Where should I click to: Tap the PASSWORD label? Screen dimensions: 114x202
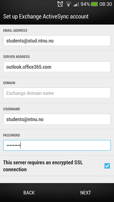12,135
